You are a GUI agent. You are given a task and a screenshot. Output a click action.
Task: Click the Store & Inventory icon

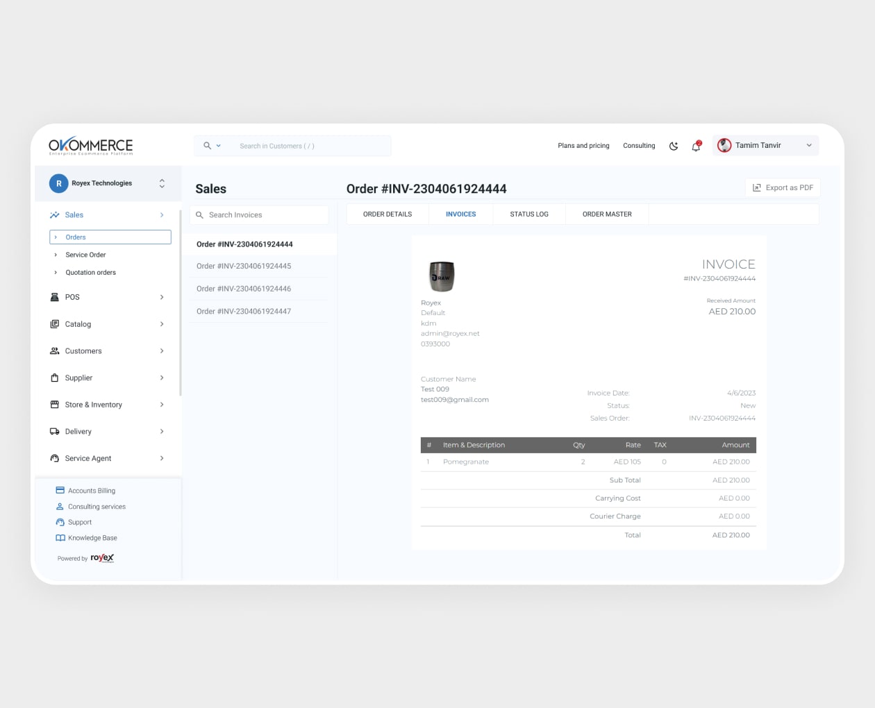[x=55, y=405]
